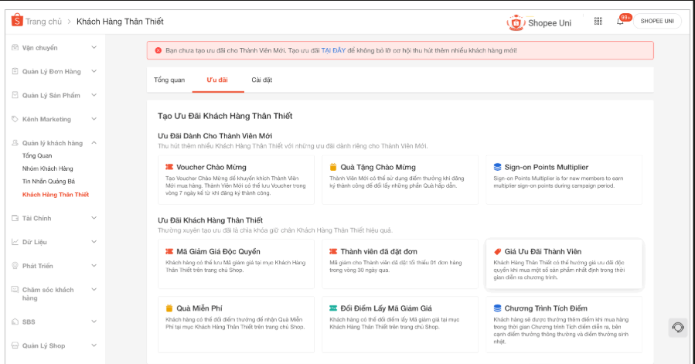Click the TẠI ĐÂY link in alert
The image size is (695, 364).
[x=333, y=50]
